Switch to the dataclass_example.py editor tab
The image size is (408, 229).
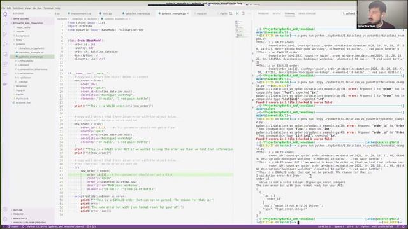(x=136, y=13)
